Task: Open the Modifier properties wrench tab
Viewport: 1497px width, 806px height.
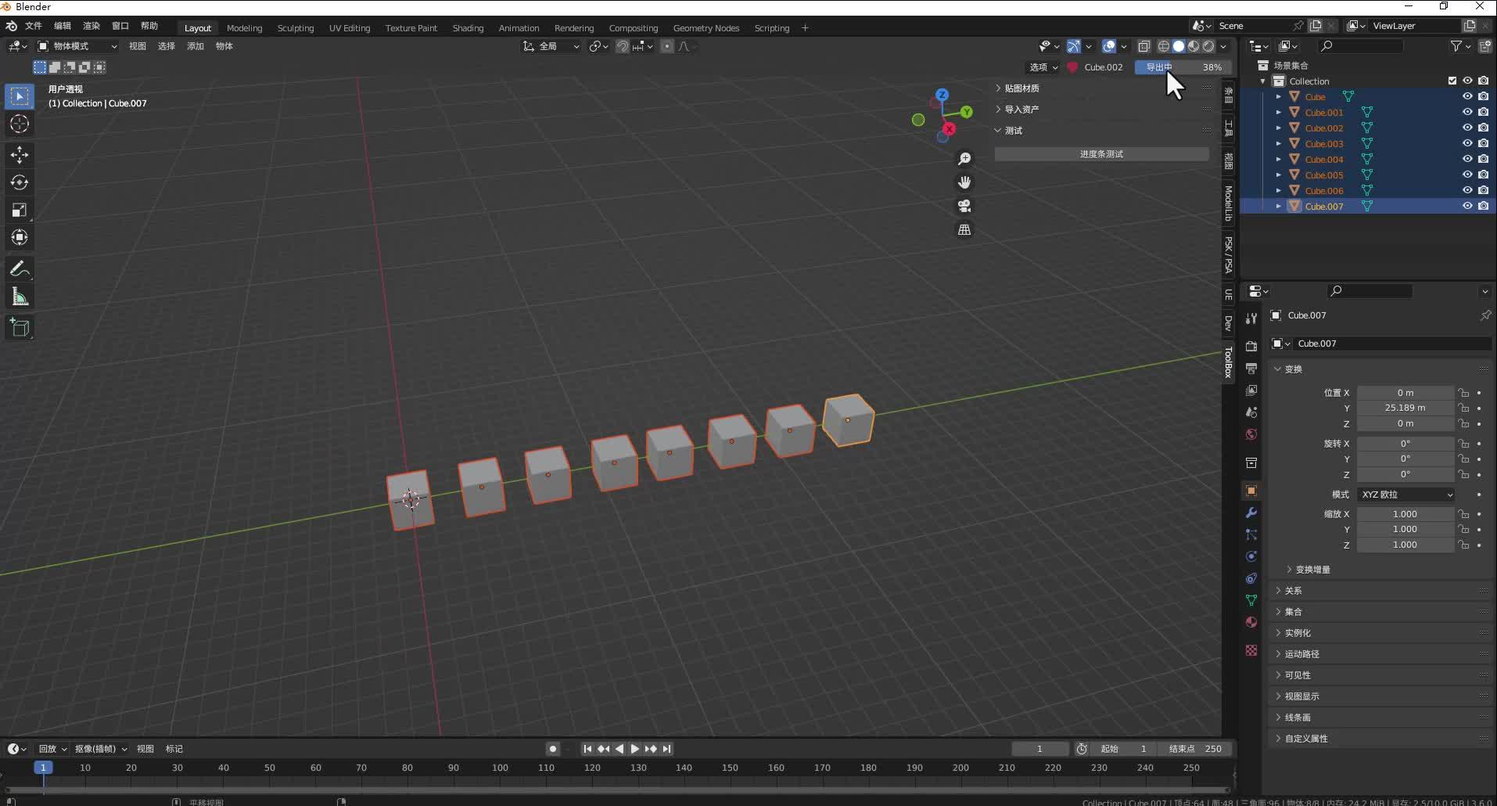Action: click(1251, 513)
